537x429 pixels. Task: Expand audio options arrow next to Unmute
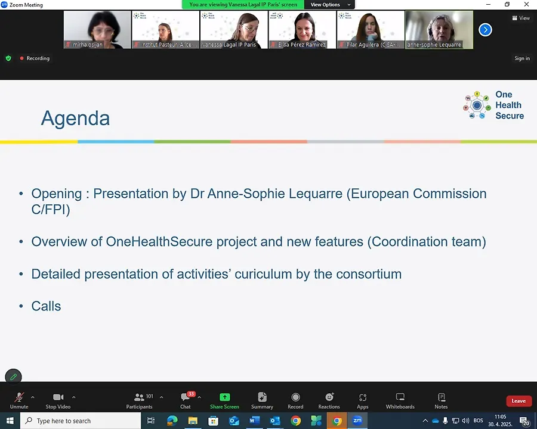pyautogui.click(x=32, y=397)
